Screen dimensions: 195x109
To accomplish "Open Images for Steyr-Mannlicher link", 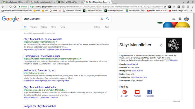I will [x=40, y=106].
